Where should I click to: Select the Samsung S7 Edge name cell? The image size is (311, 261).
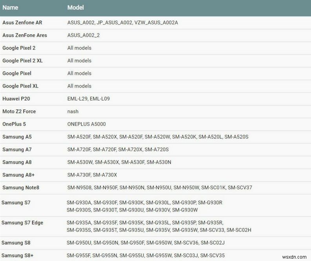pyautogui.click(x=22, y=223)
